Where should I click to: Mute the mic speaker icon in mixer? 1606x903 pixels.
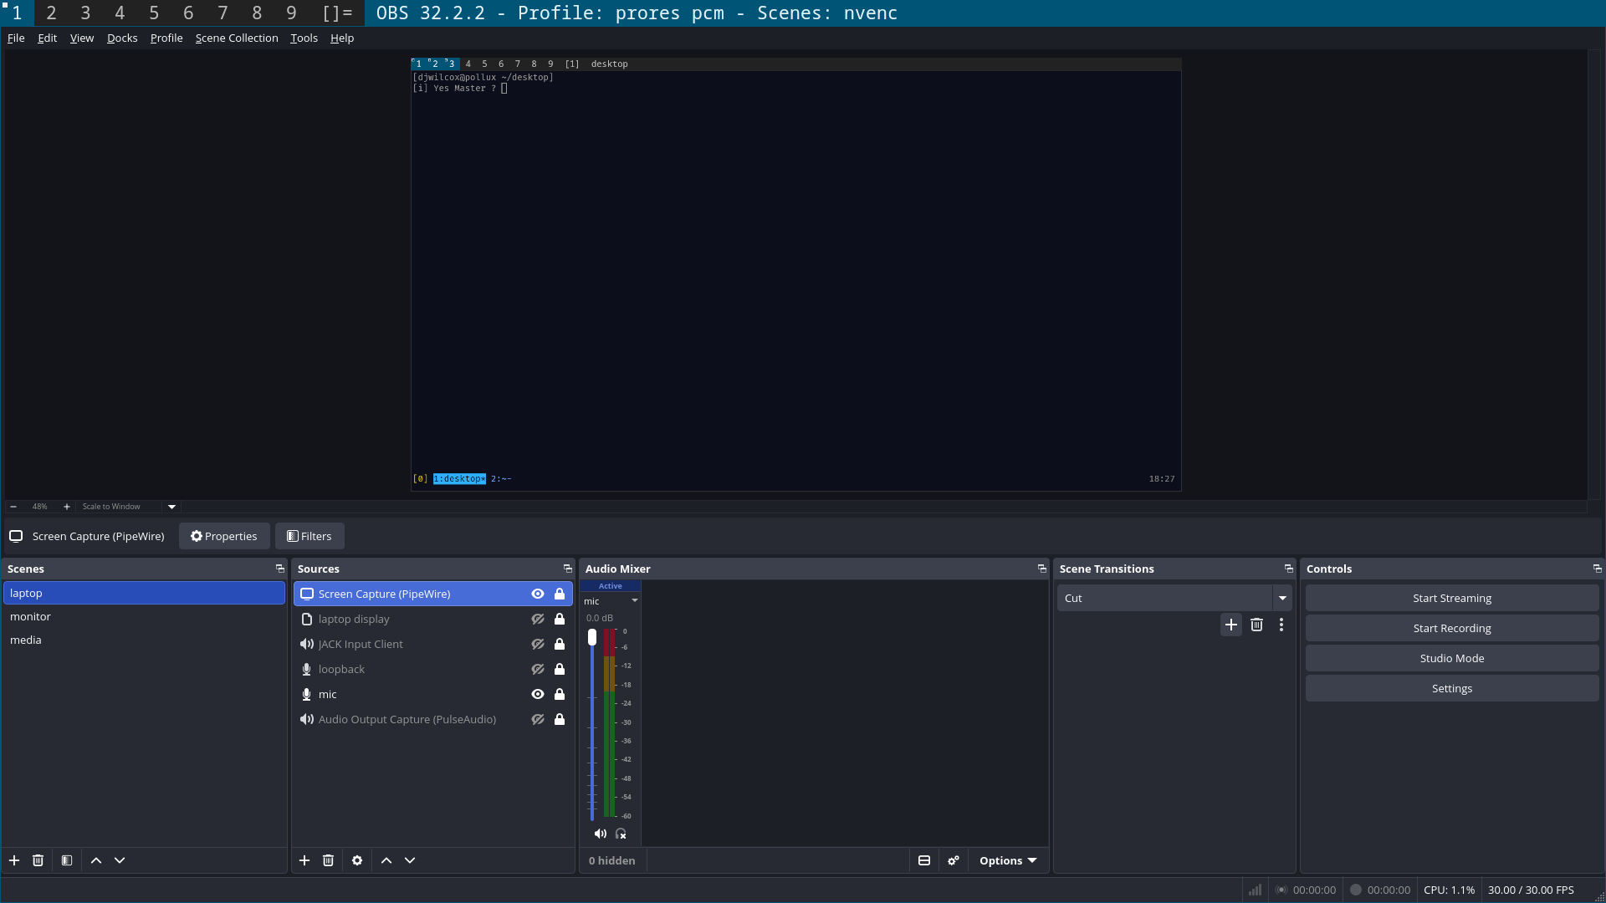601,834
